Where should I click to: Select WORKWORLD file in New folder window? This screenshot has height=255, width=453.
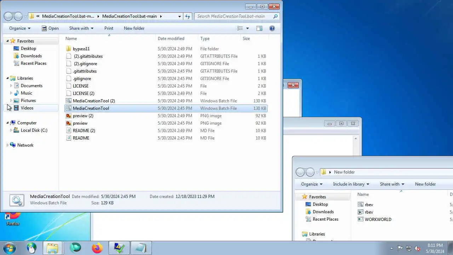pyautogui.click(x=378, y=219)
